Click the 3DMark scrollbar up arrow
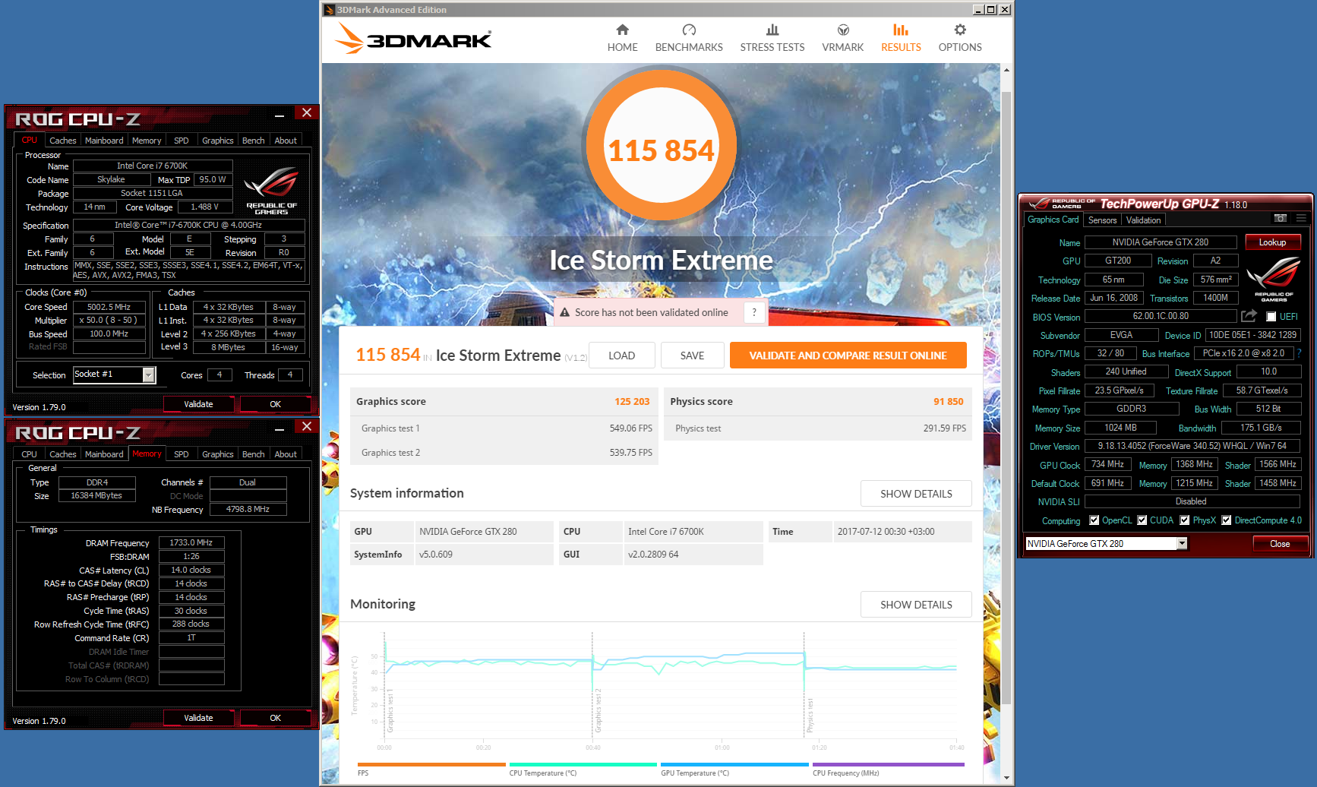This screenshot has height=787, width=1317. pos(1006,70)
